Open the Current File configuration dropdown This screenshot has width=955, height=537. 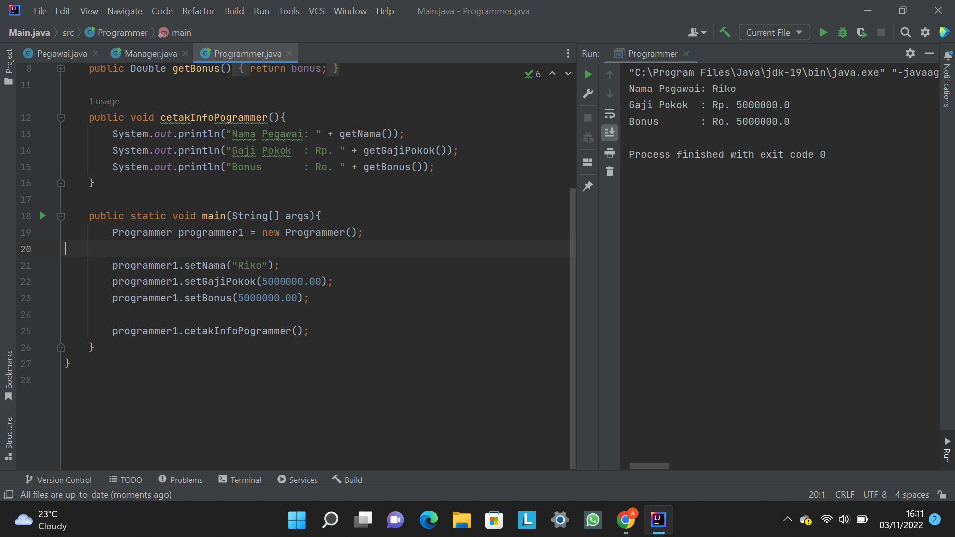coord(773,32)
